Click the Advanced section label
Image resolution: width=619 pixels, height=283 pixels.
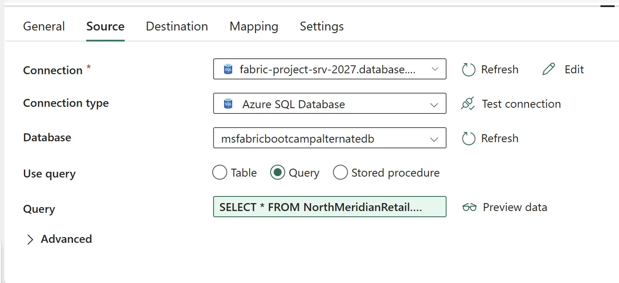pos(66,239)
